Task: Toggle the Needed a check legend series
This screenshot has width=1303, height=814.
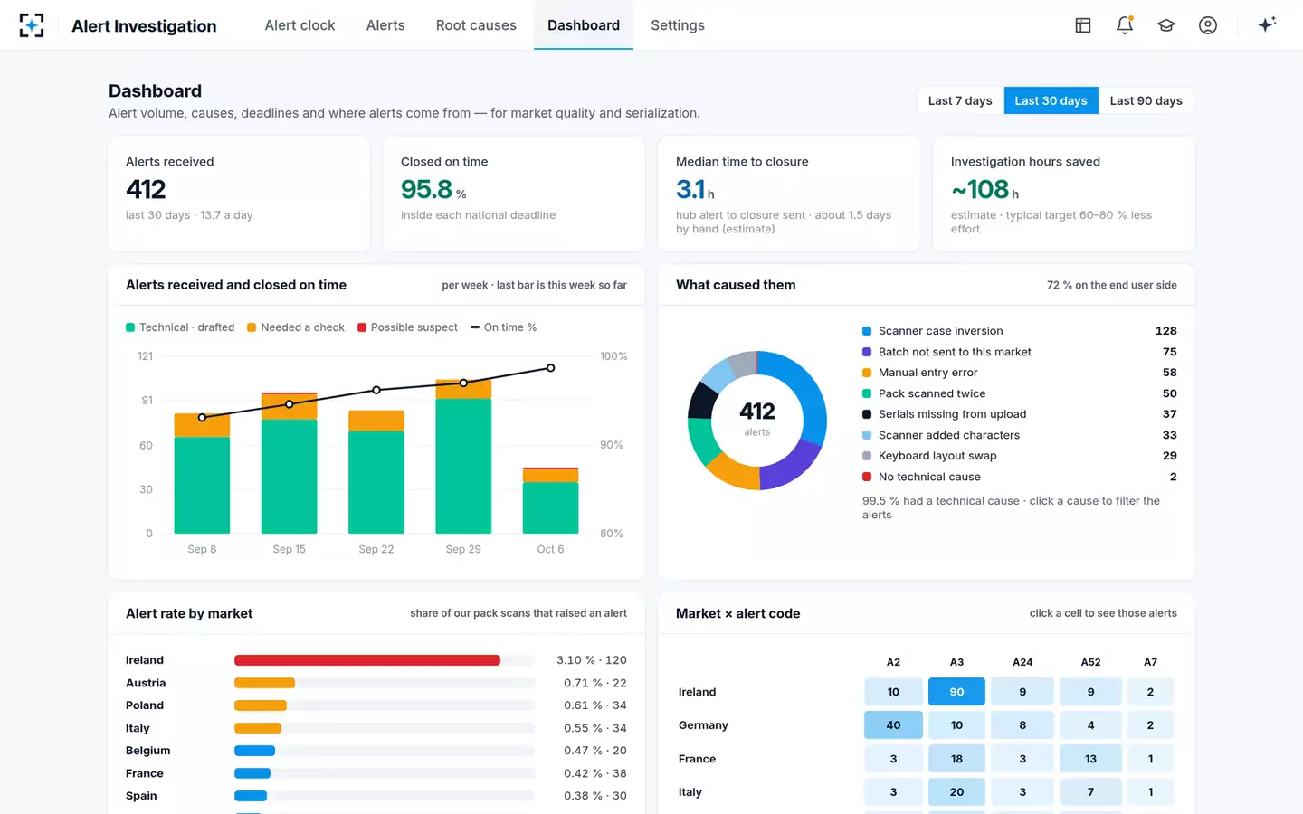Action: pyautogui.click(x=296, y=327)
